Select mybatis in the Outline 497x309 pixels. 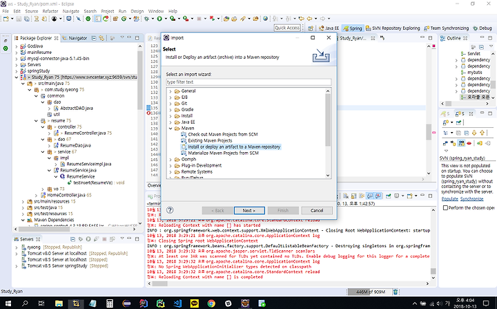tap(471, 73)
